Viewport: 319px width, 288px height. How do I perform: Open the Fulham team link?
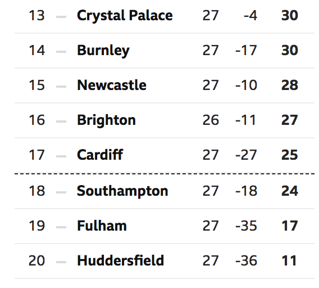(x=102, y=226)
